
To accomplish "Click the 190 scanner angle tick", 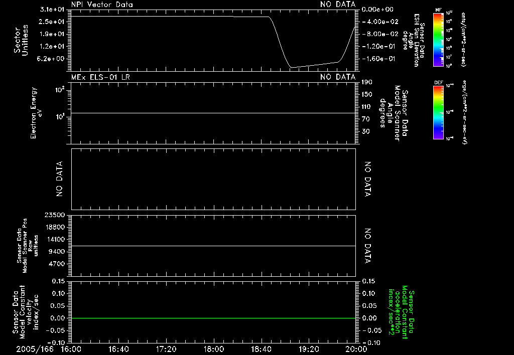I will [367, 82].
